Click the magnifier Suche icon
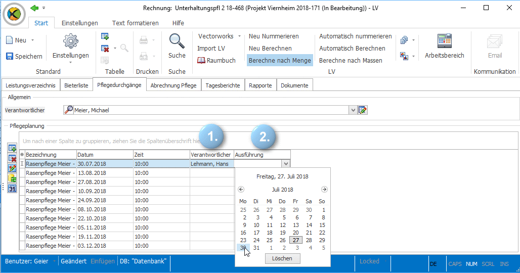This screenshot has height=273, width=520. (x=177, y=41)
